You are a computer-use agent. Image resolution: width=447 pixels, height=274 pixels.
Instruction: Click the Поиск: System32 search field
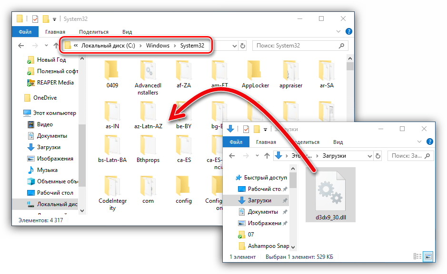295,46
